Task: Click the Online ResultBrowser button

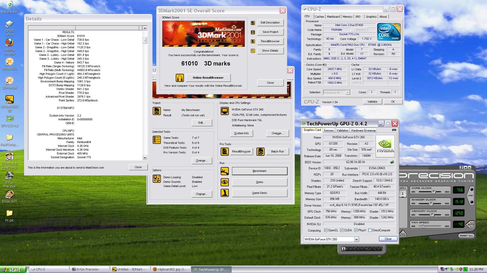Action: [x=208, y=78]
